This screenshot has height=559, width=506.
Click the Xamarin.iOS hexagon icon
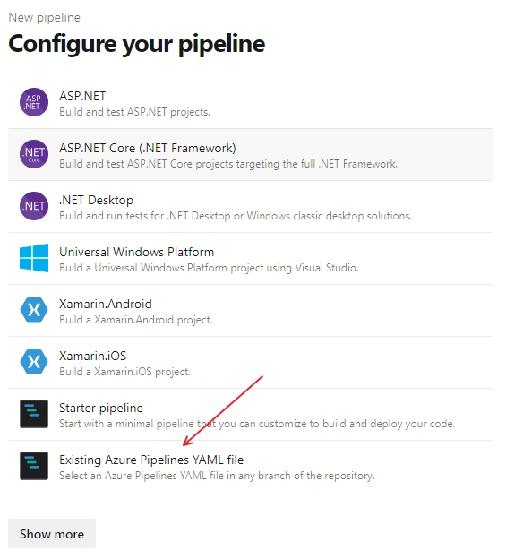tap(34, 362)
